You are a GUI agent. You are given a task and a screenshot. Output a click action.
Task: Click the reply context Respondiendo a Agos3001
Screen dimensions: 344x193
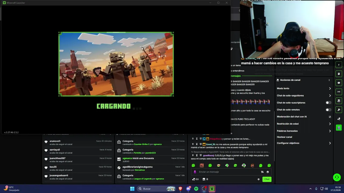coord(230,152)
